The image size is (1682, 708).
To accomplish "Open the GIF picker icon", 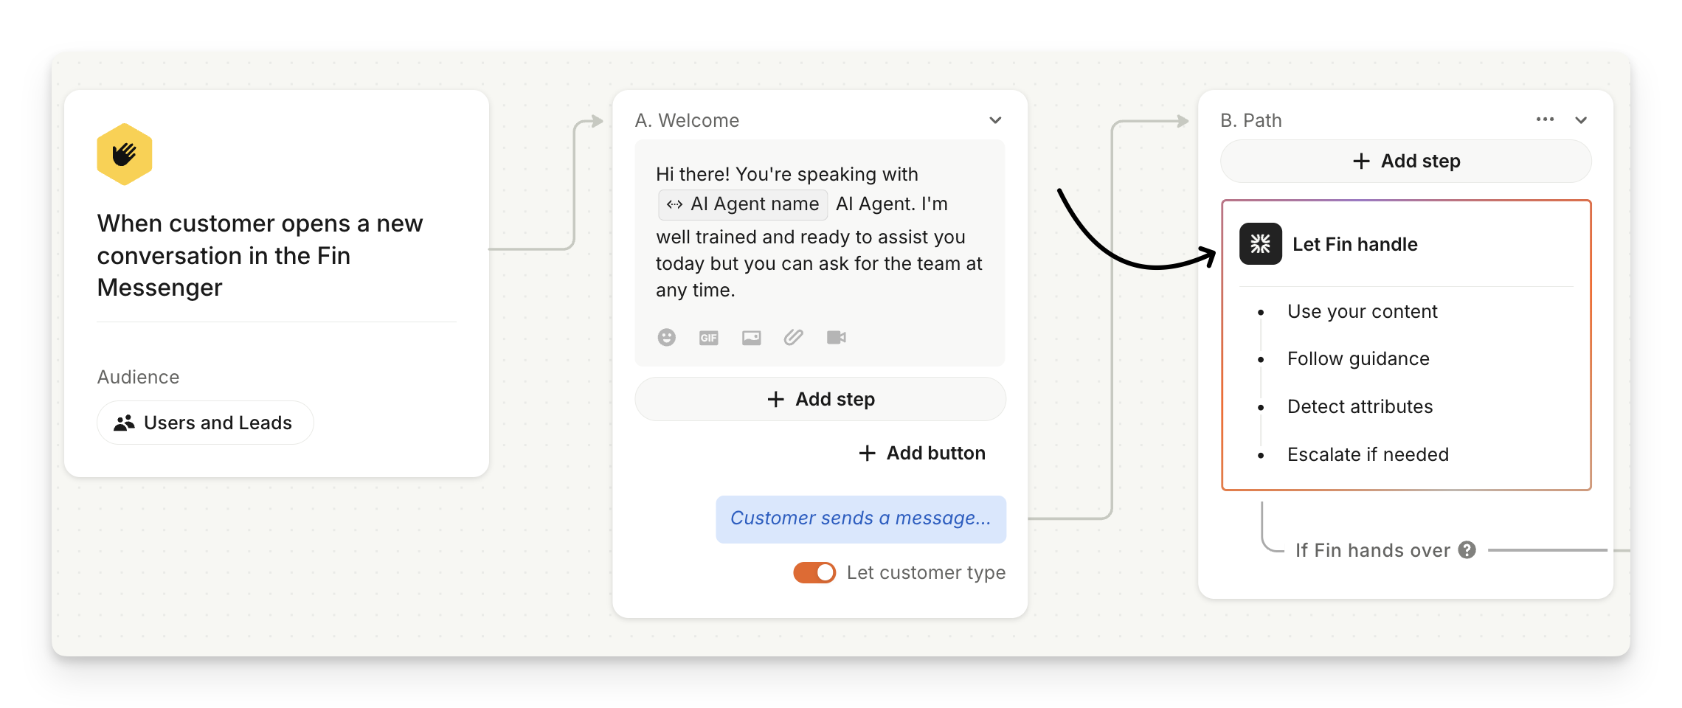I will (x=708, y=338).
